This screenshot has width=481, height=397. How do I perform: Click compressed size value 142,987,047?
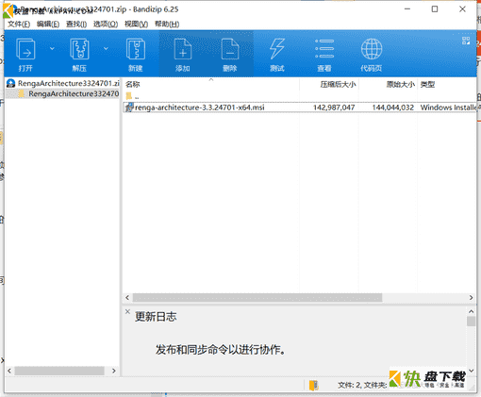tap(334, 108)
